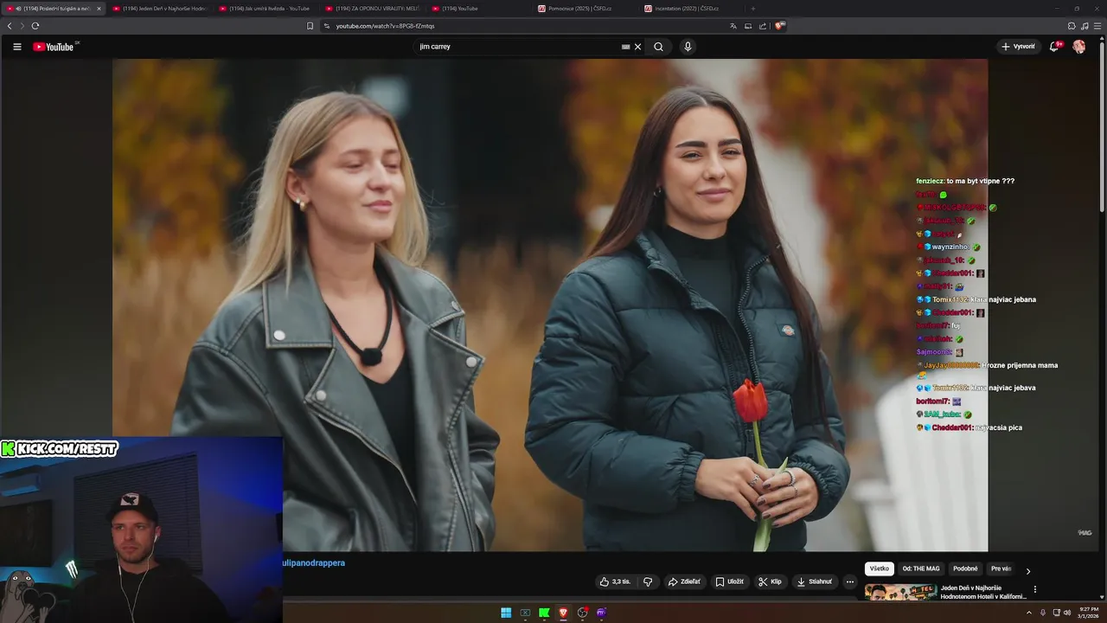Run search with magnifier button

point(659,47)
